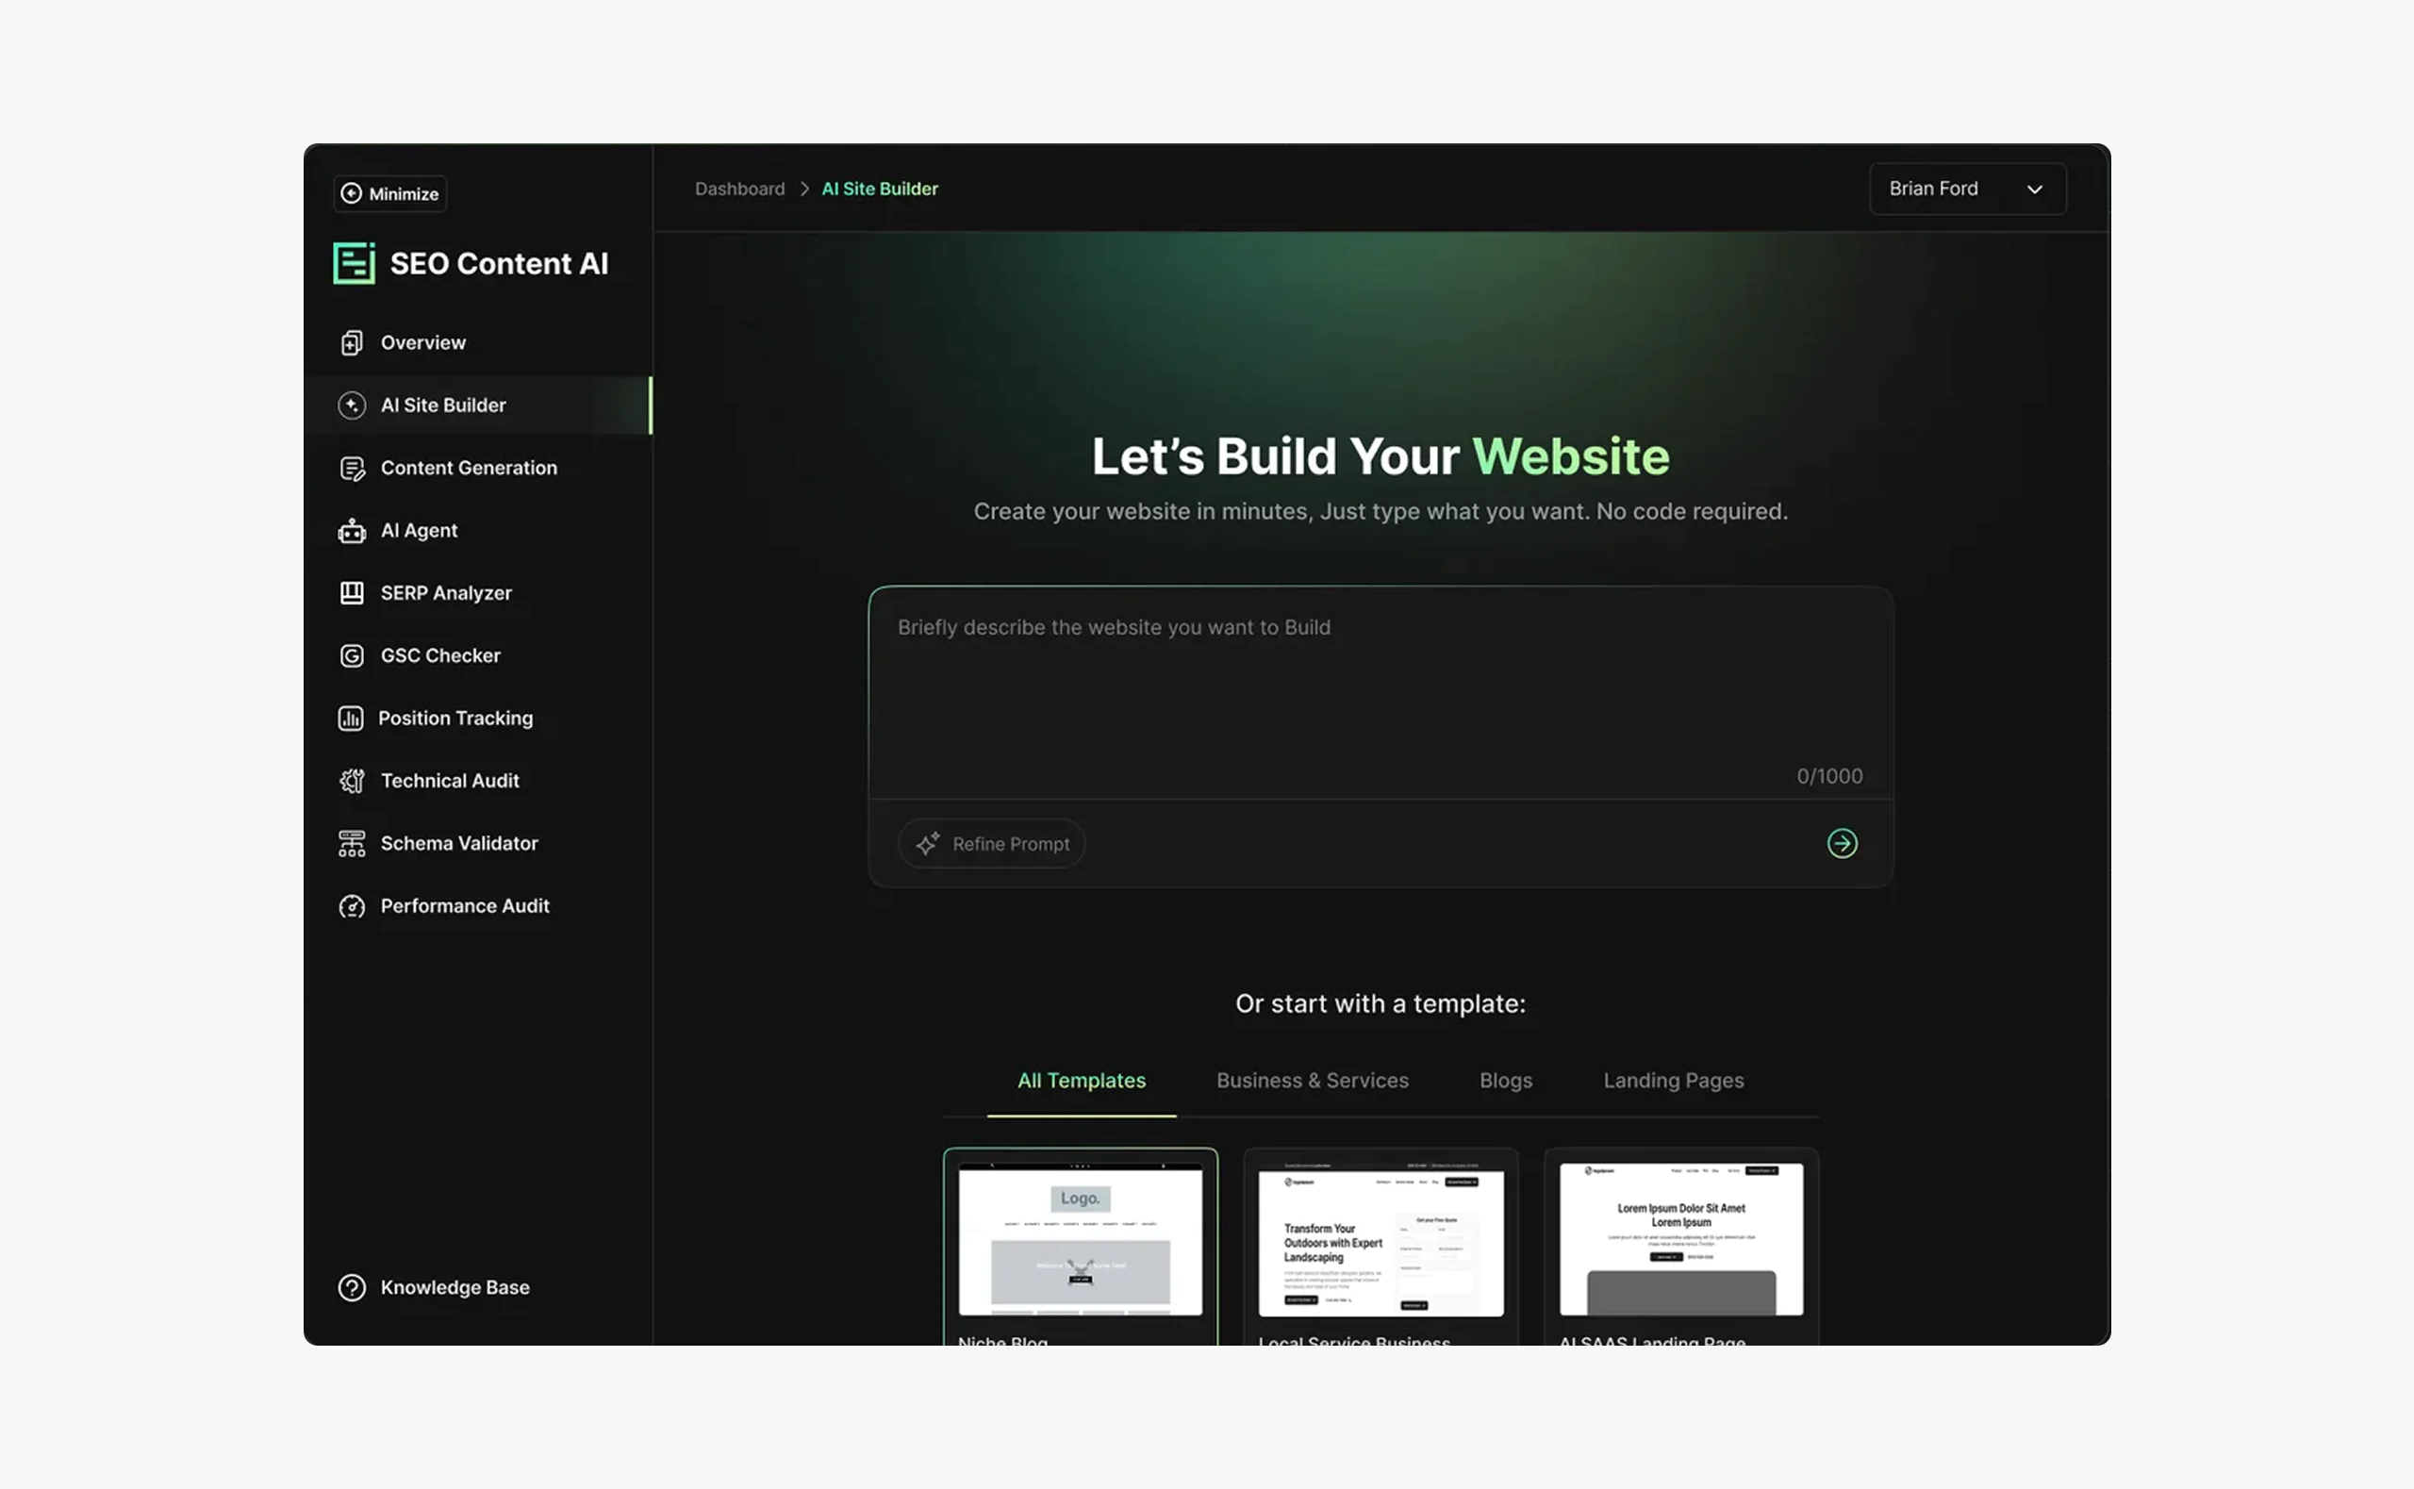Select the AI Site Builder icon
2414x1489 pixels.
(352, 405)
